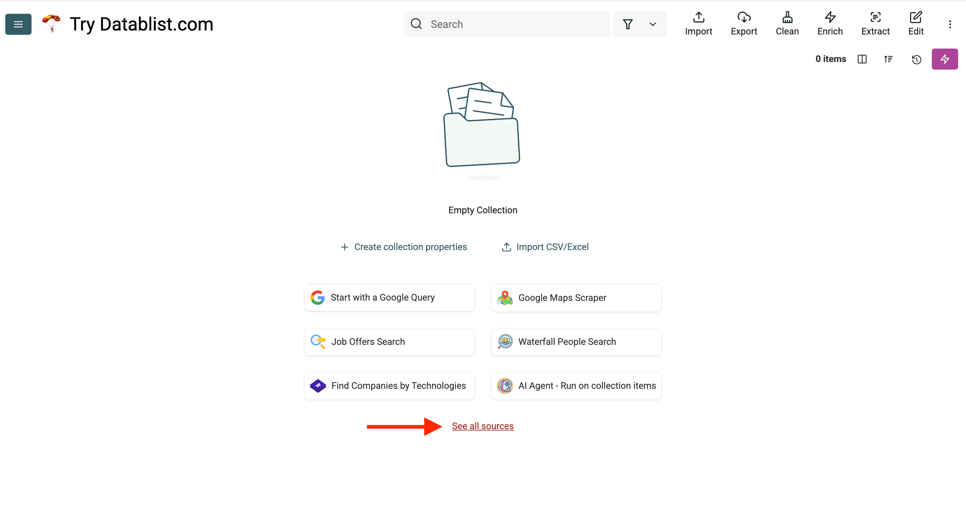Click Create collection properties

404,247
